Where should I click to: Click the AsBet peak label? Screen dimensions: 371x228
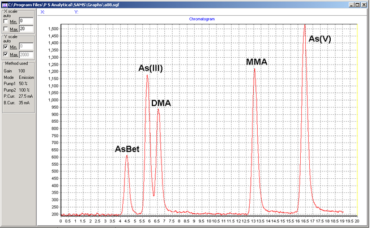pos(127,149)
